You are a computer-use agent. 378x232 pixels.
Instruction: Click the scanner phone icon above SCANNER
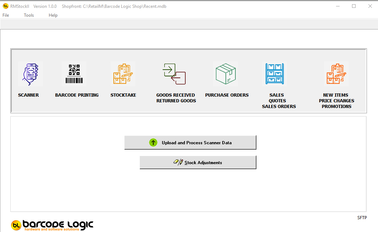pyautogui.click(x=31, y=74)
